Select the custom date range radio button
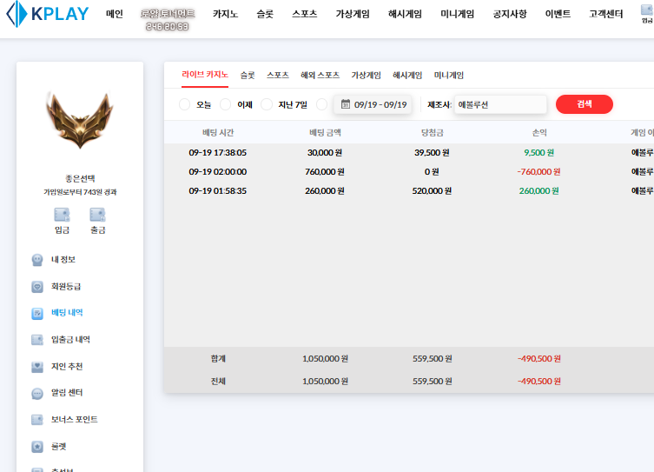This screenshot has width=654, height=472. pos(321,104)
